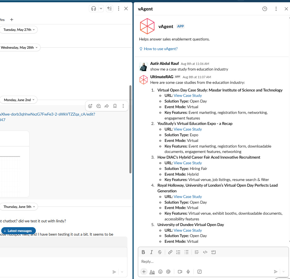Open Aatir Abdul Rauf sender name

164,63
